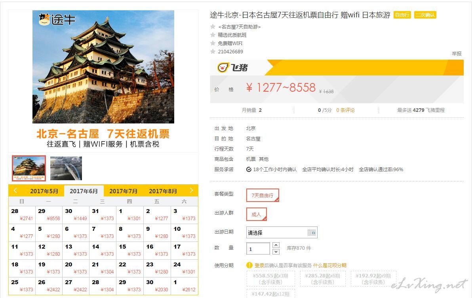Select the bridge aerial view thumbnail

click(66, 168)
